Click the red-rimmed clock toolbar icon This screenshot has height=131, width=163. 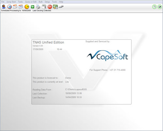coord(9,7)
